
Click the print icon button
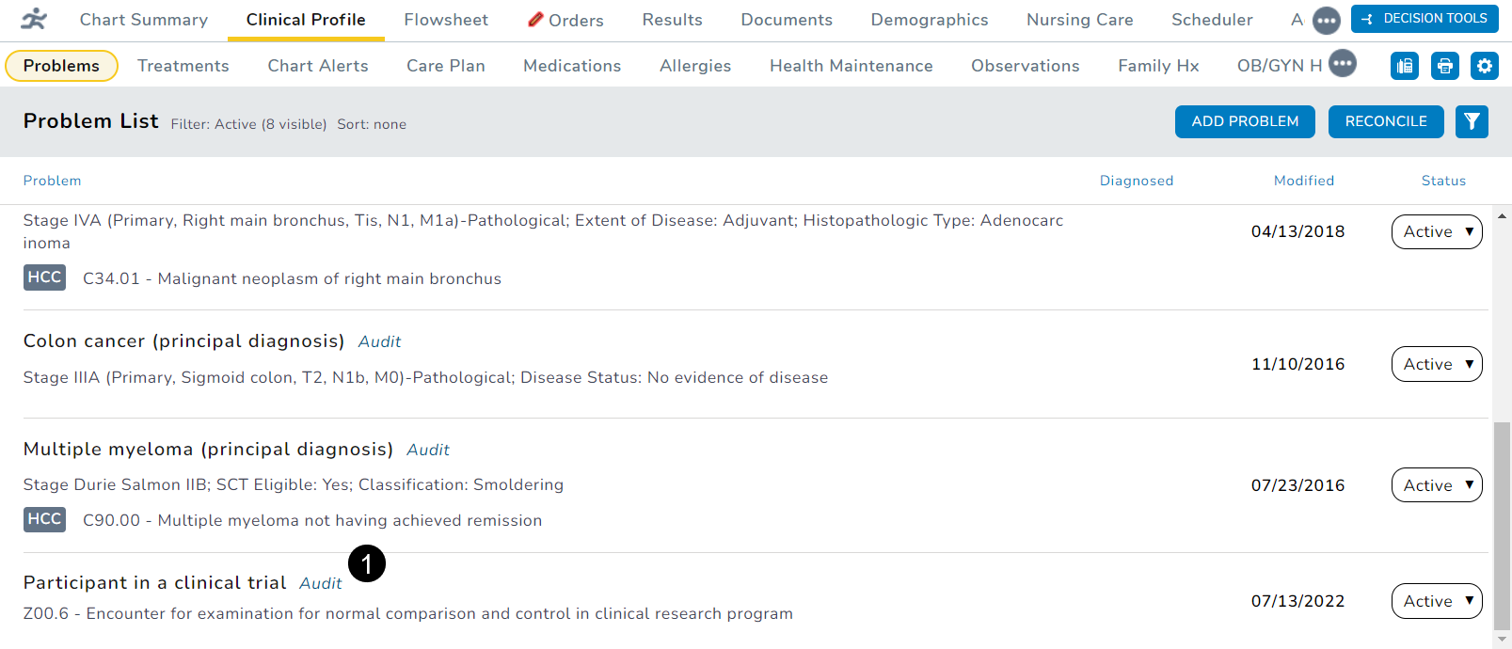(1444, 66)
